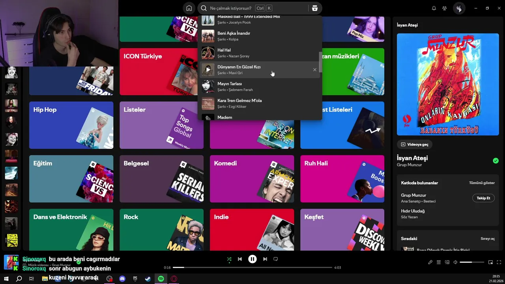Open the mini player
505x284 pixels.
click(490, 262)
